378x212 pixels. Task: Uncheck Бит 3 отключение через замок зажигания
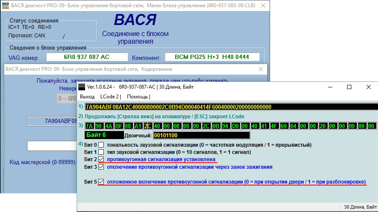(101, 167)
